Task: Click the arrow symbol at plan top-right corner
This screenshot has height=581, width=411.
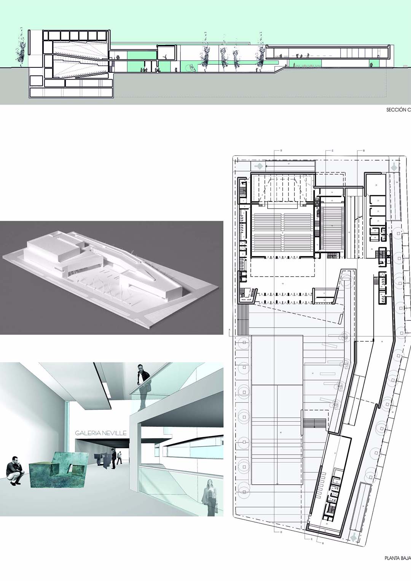Action: (x=393, y=167)
